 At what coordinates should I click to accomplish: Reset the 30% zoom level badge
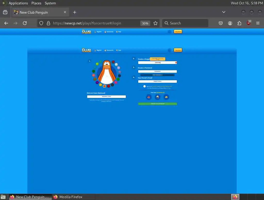145,23
